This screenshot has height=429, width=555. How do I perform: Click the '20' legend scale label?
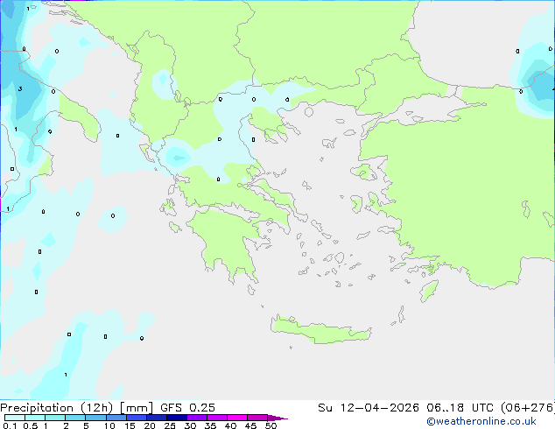tap(150, 425)
